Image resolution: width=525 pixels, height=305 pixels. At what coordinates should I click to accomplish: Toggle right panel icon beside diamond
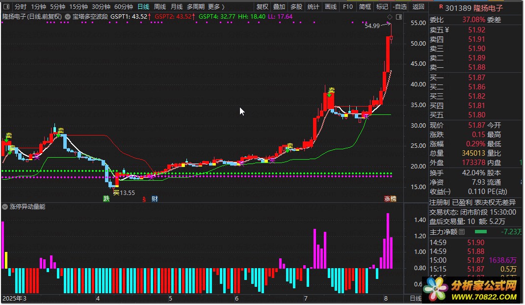(x=399, y=17)
